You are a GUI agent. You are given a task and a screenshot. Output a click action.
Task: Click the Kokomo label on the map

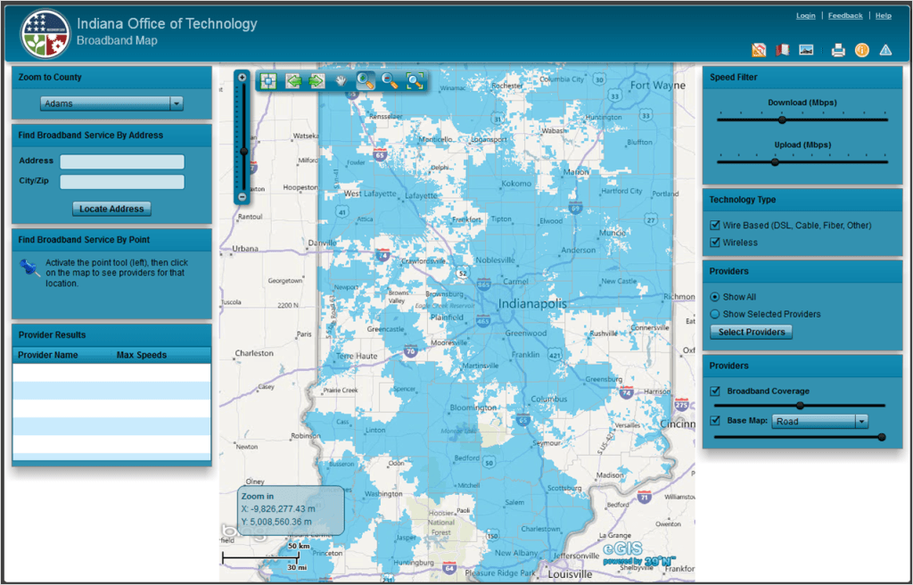[x=516, y=183]
